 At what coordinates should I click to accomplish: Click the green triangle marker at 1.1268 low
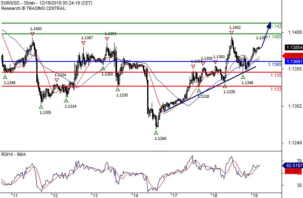pos(156,132)
